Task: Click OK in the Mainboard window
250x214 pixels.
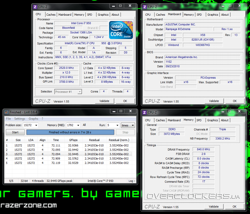Action: click(x=235, y=101)
